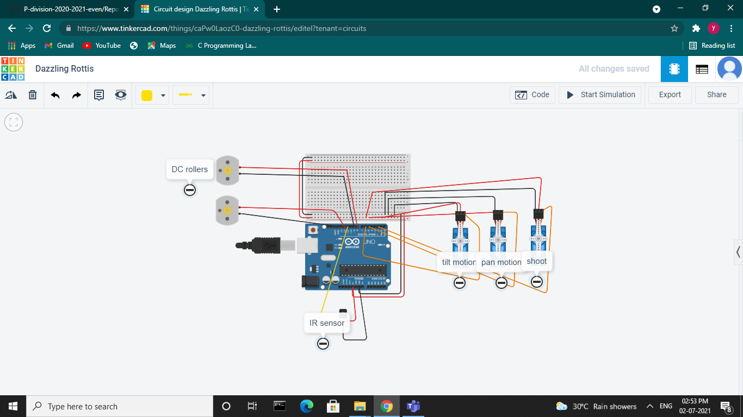
Task: Open Task View on taskbar
Action: click(252, 406)
